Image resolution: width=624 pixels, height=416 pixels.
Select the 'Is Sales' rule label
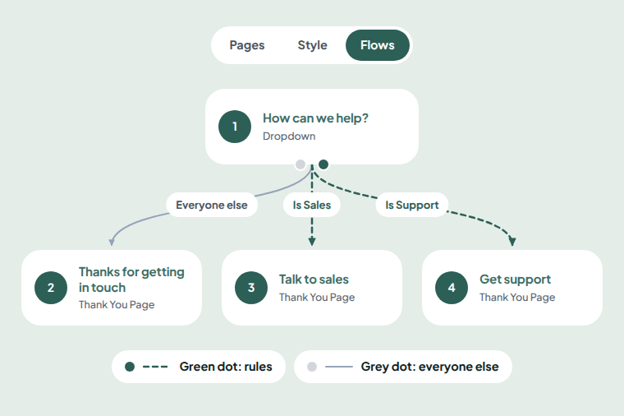(312, 205)
